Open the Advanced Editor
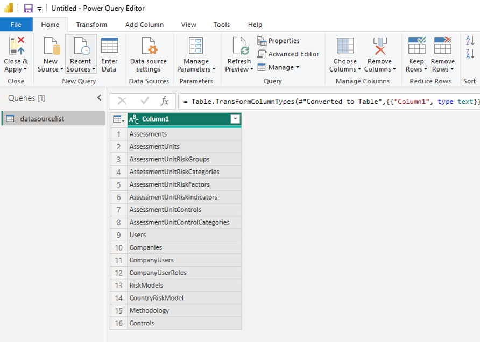480x342 pixels. [288, 54]
